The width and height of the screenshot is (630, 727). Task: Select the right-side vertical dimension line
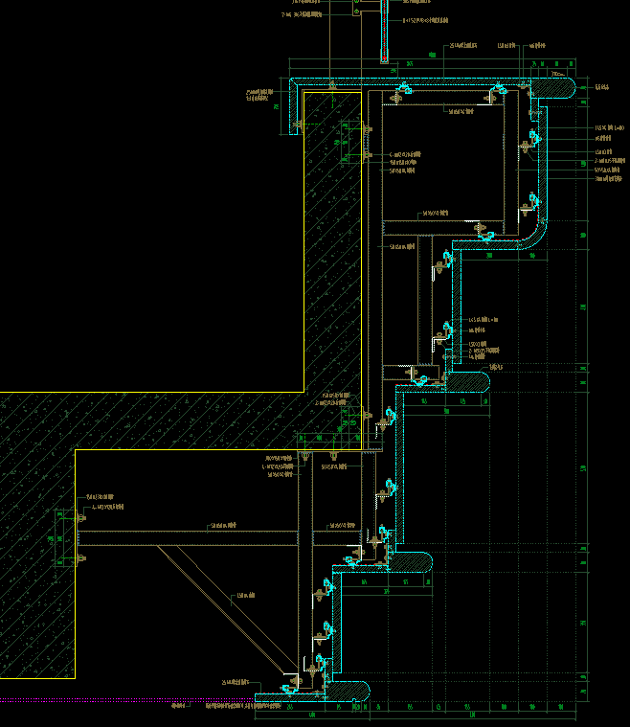point(584,383)
